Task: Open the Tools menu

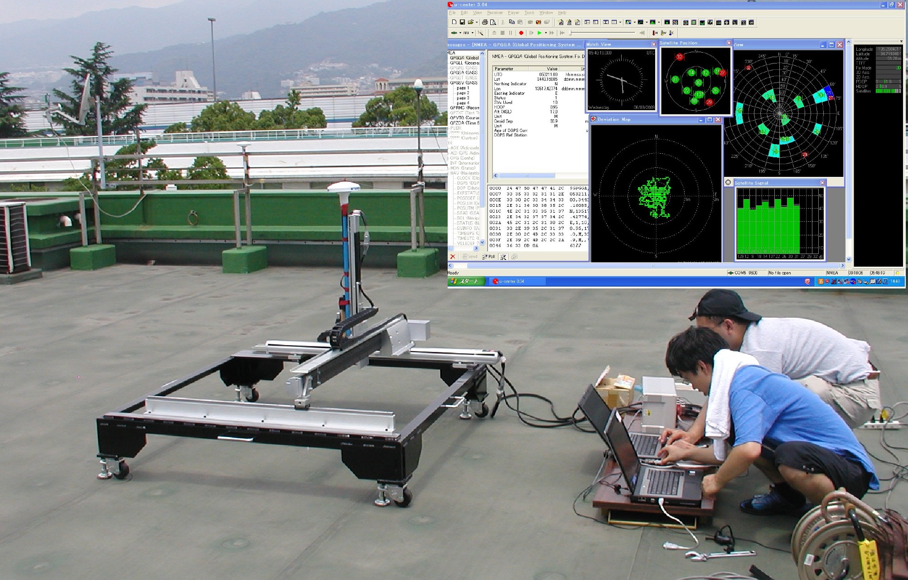Action: pyautogui.click(x=529, y=13)
